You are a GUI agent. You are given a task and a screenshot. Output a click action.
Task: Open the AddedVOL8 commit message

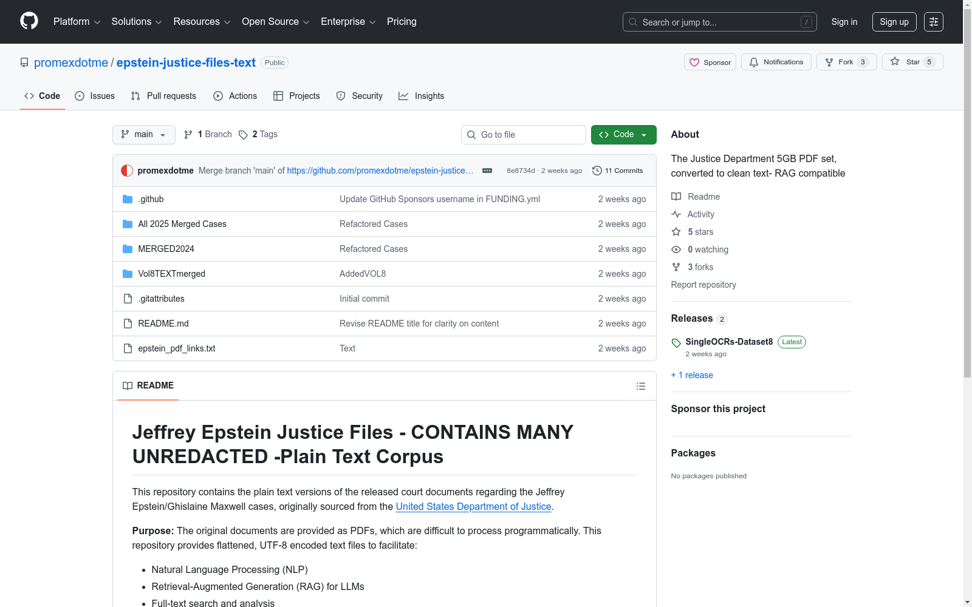363,274
